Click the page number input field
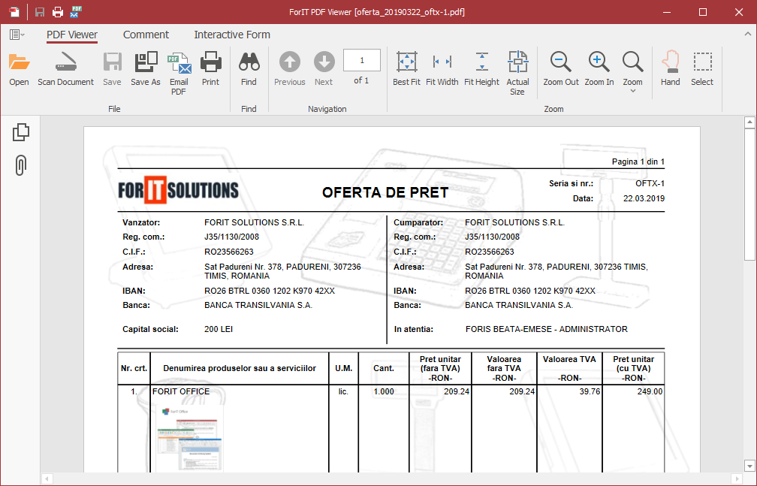The height and width of the screenshot is (486, 757). [362, 60]
